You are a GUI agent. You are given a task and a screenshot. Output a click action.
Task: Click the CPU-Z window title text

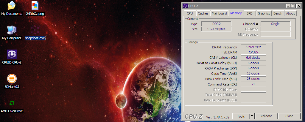(x=193, y=6)
